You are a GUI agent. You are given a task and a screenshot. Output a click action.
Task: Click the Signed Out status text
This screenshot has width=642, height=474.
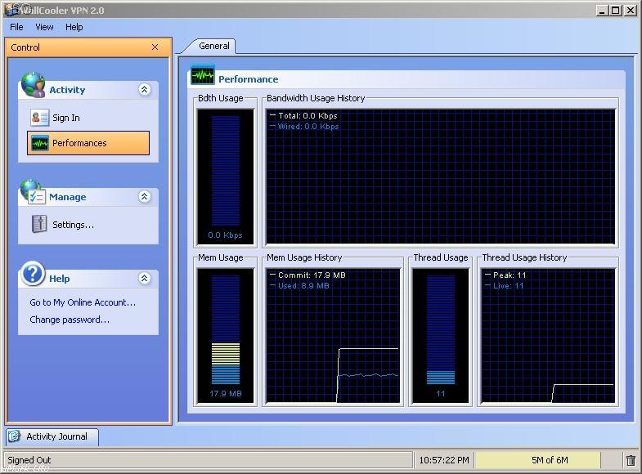(29, 460)
